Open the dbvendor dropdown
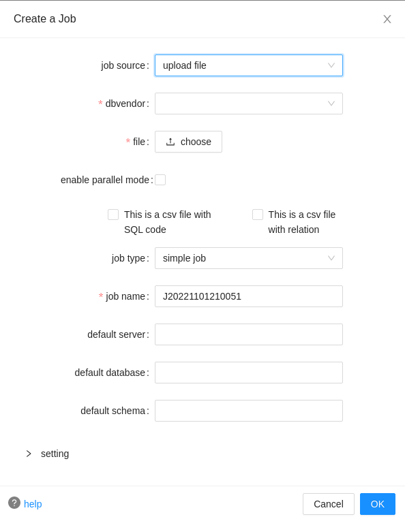The width and height of the screenshot is (405, 519). coord(249,104)
